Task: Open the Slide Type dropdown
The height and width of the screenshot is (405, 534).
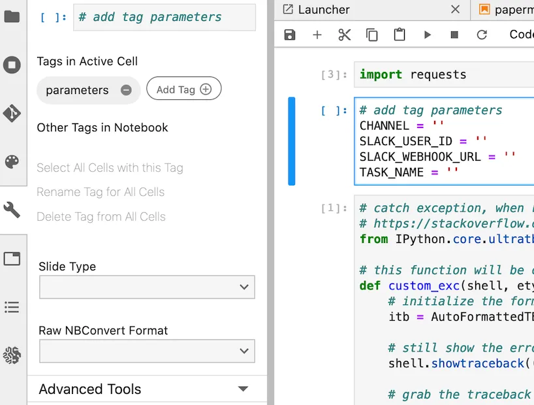Action: (x=147, y=287)
